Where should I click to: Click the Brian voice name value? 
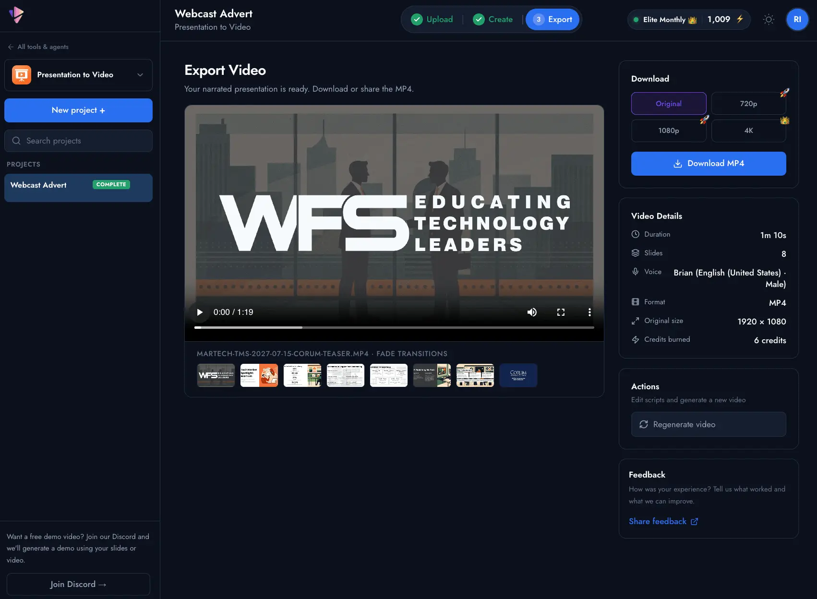pos(730,278)
